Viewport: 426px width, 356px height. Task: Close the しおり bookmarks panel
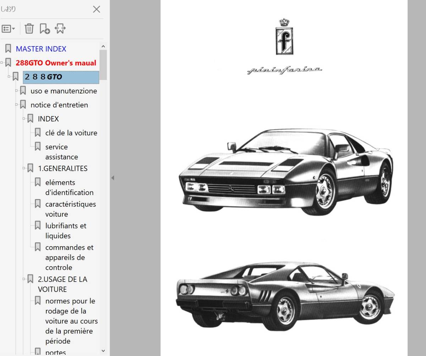pos(97,9)
